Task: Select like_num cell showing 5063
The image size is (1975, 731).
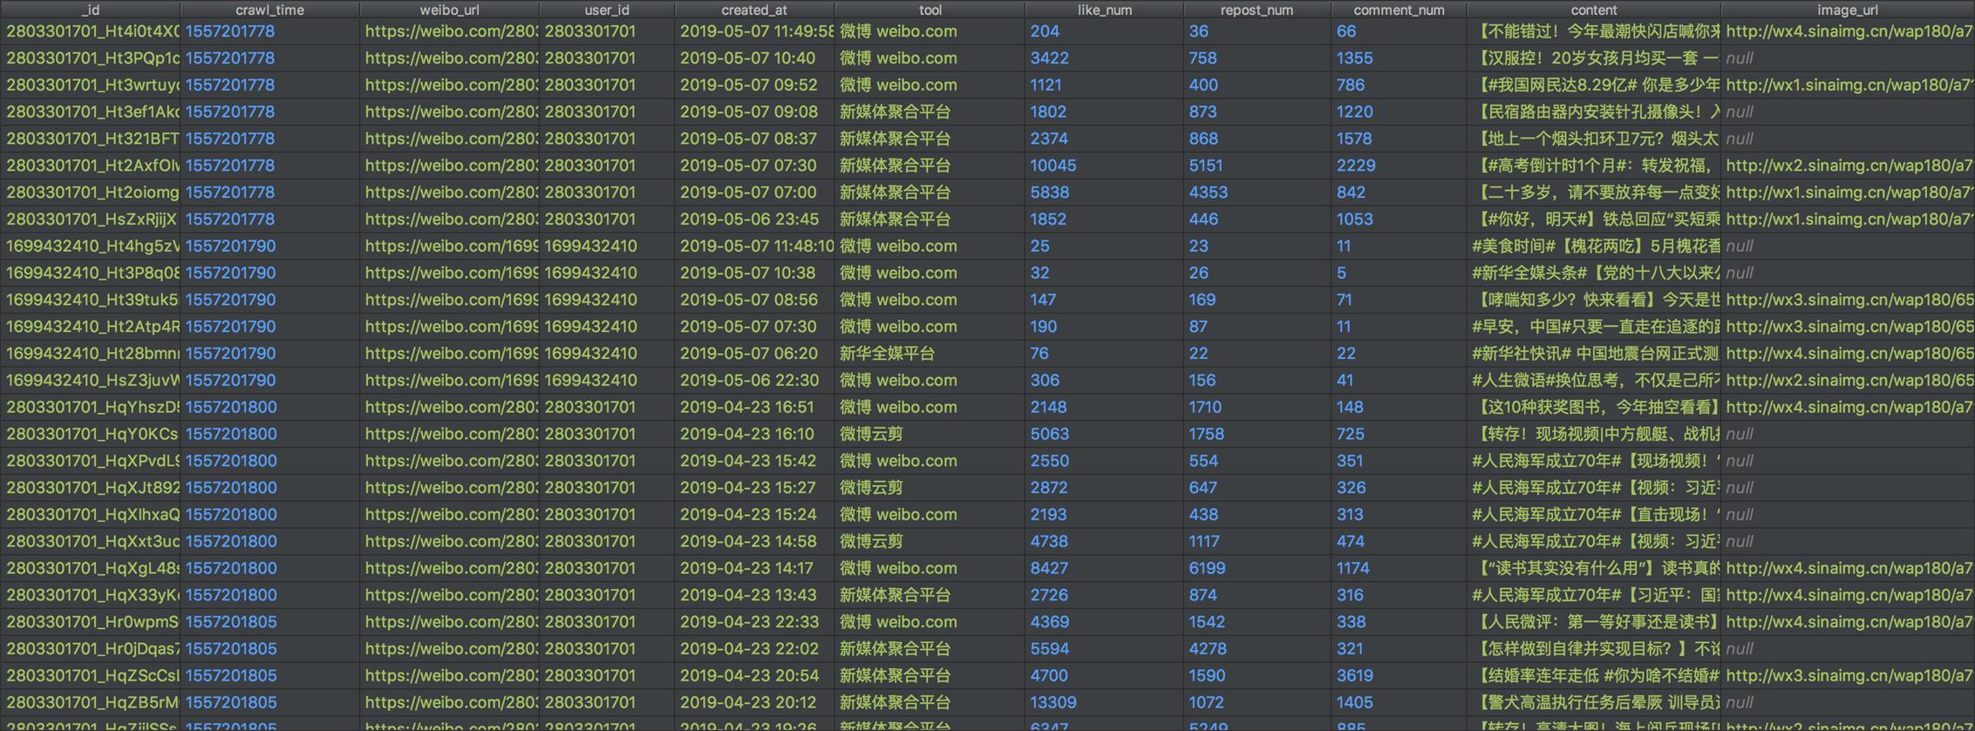Action: 1104,434
